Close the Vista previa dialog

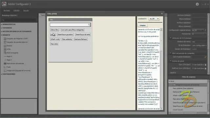point(162,14)
